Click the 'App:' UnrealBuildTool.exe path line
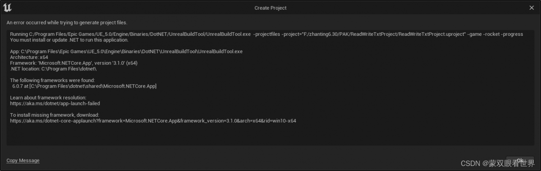 [x=126, y=51]
